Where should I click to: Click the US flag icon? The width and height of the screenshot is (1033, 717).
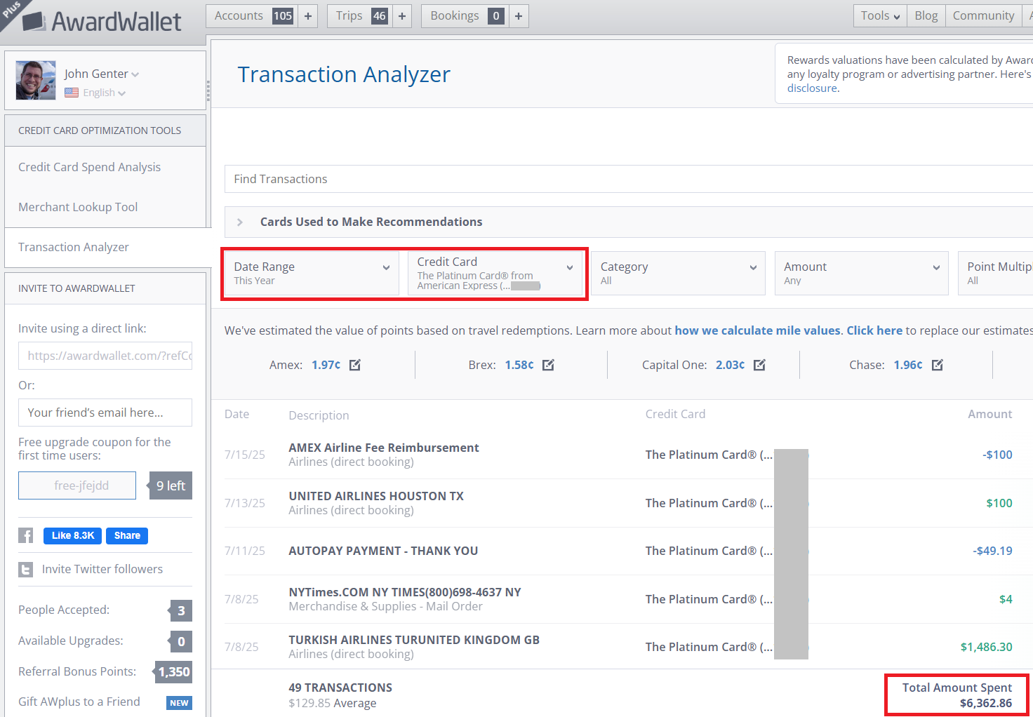tap(72, 92)
